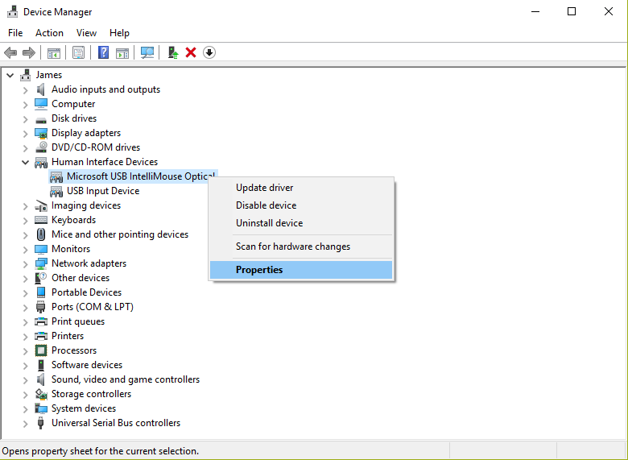
Task: Choose Properties from the context menu
Action: pyautogui.click(x=259, y=270)
